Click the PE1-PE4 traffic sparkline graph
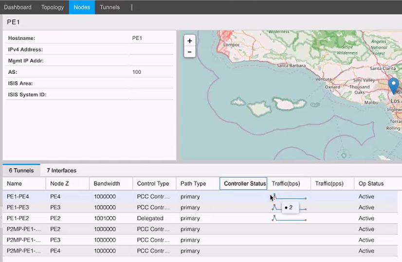The height and width of the screenshot is (262, 402). point(290,197)
